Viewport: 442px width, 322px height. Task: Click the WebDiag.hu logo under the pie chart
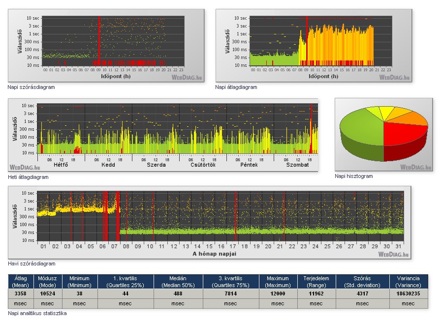click(x=415, y=167)
